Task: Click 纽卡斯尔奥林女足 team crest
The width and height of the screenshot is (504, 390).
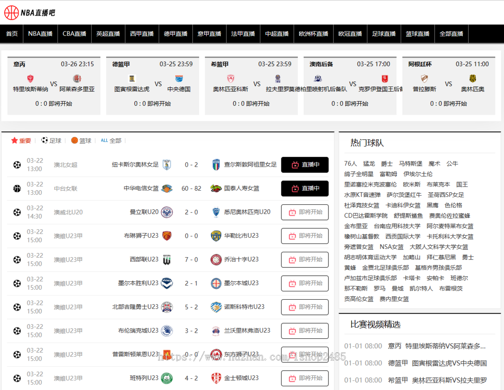Action: point(167,165)
